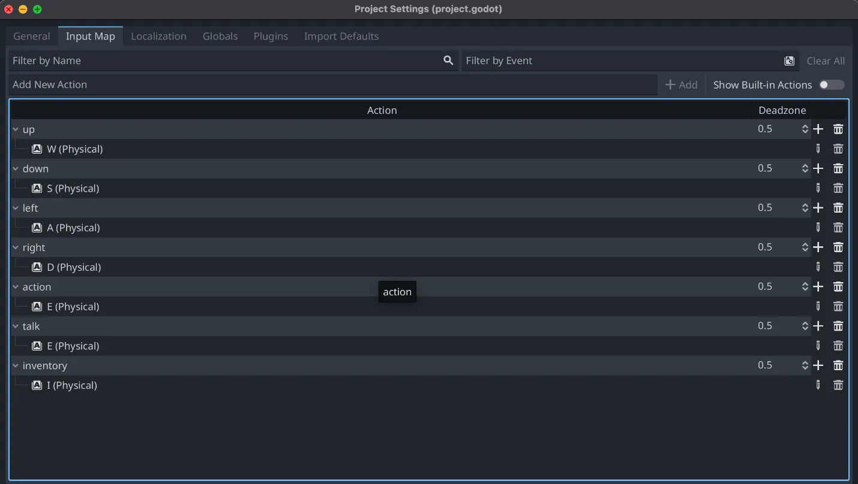This screenshot has height=484, width=858.
Task: Switch to the General tab
Action: point(32,36)
